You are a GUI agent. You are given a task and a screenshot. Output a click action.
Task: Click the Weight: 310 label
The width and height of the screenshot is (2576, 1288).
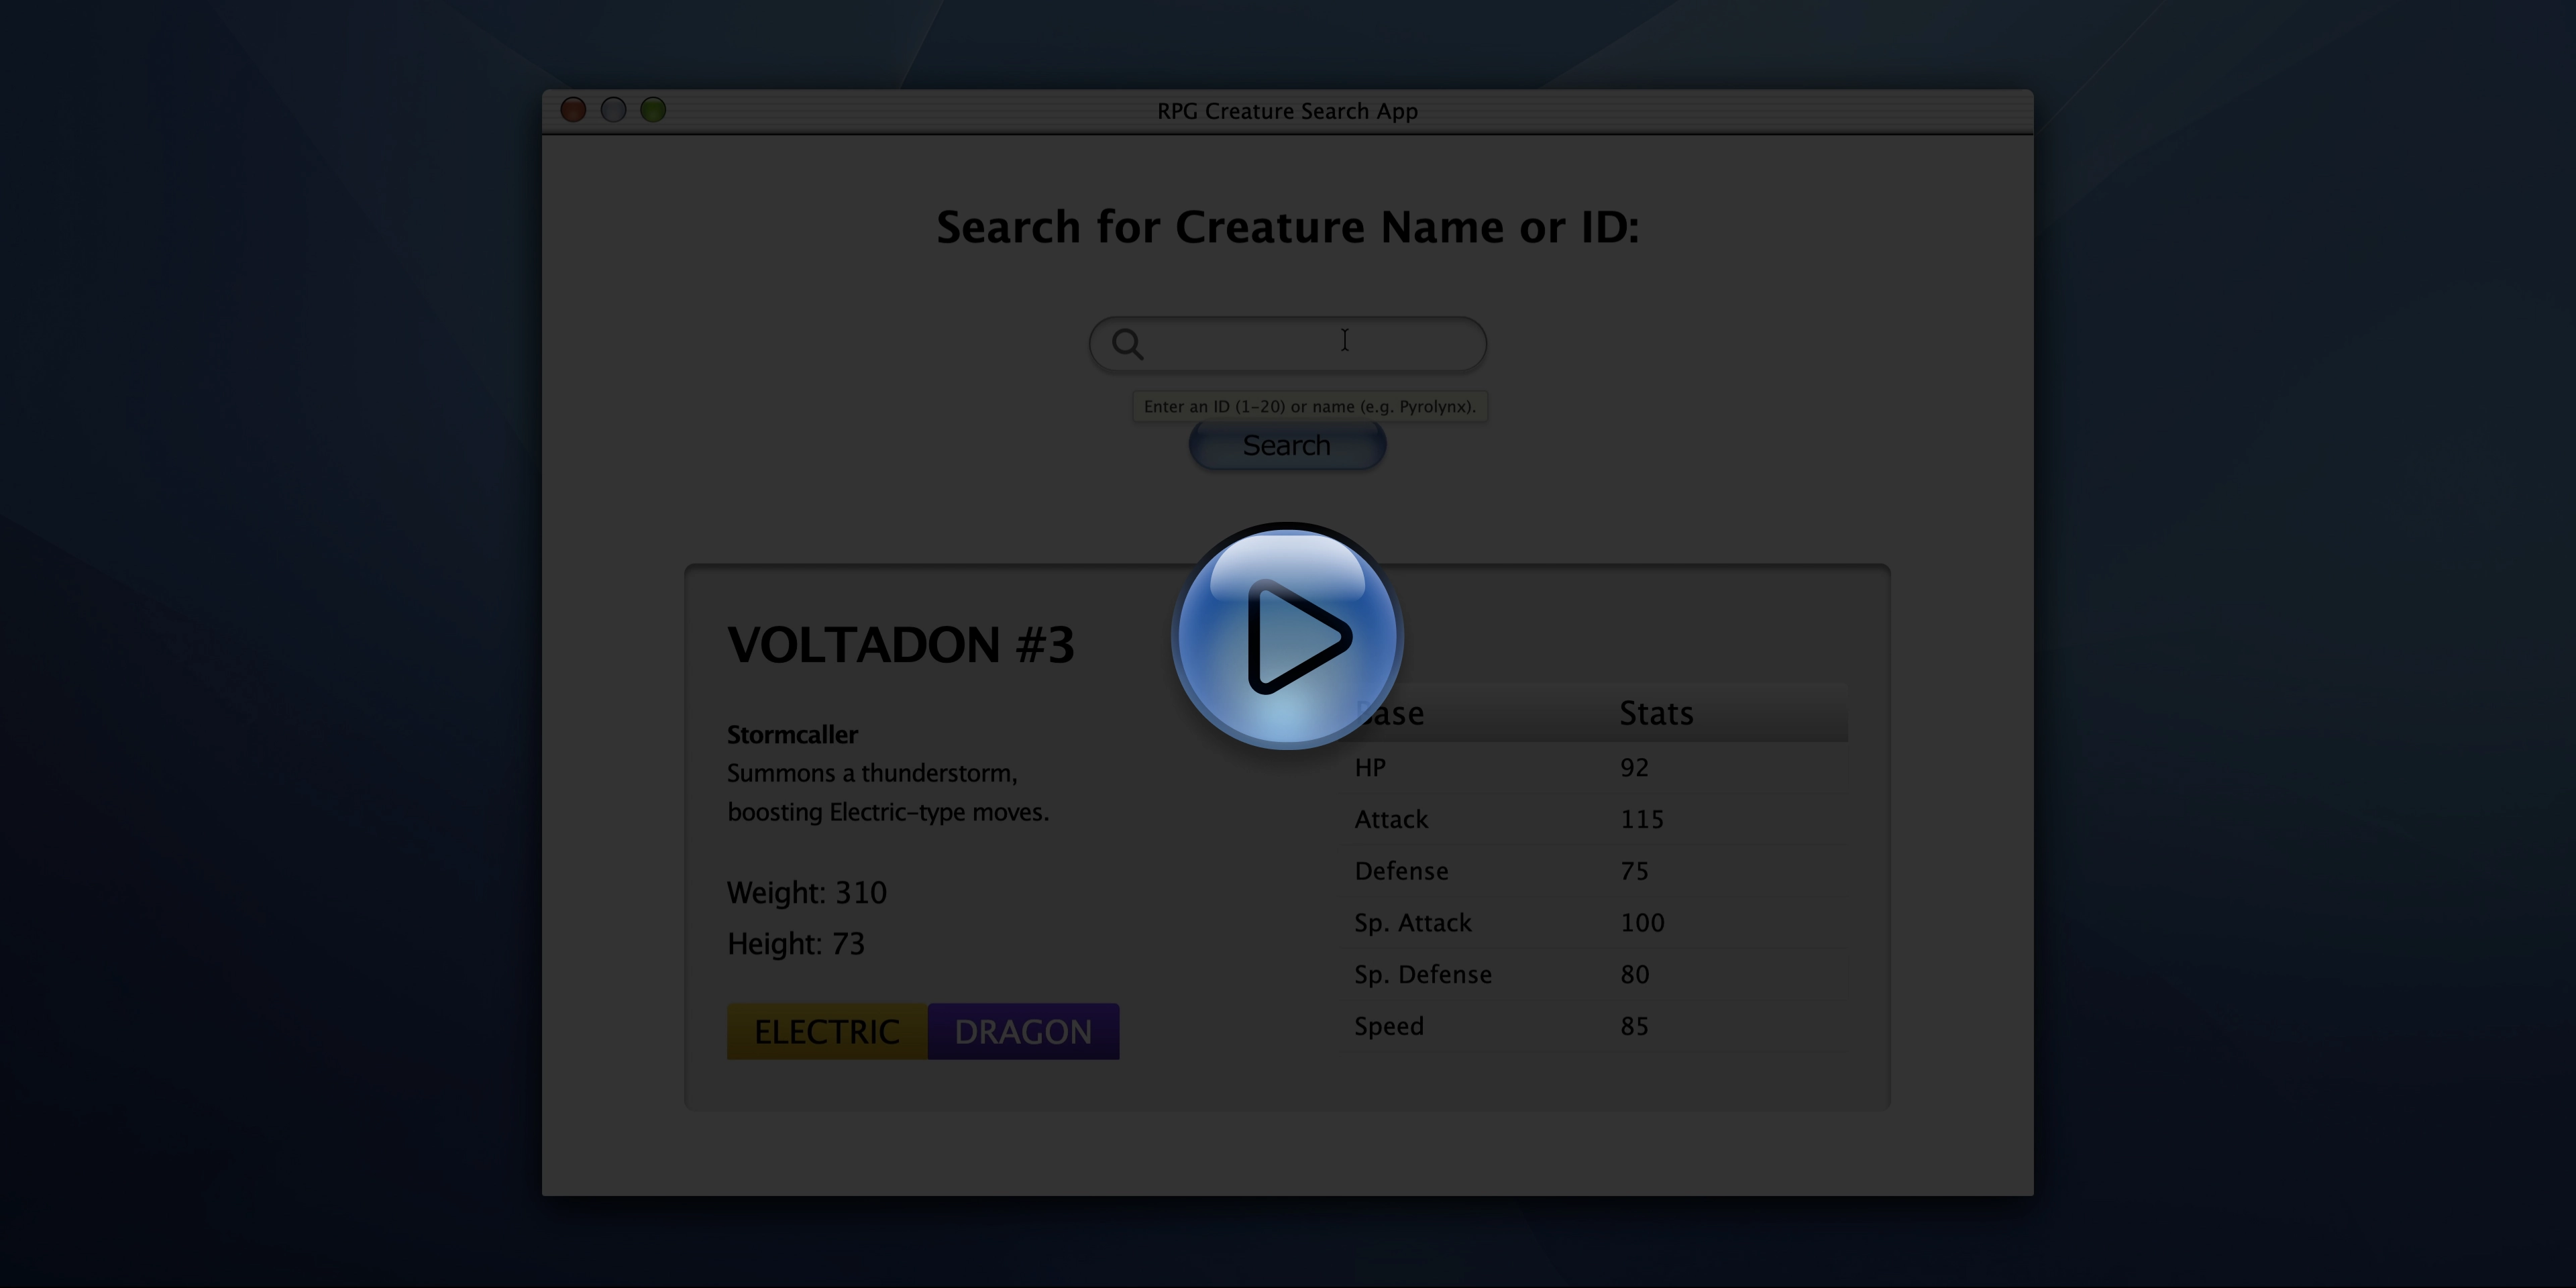pyautogui.click(x=806, y=893)
